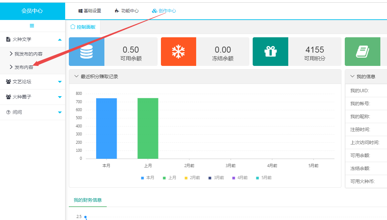Open 发布内容 in the sidebar

24,67
